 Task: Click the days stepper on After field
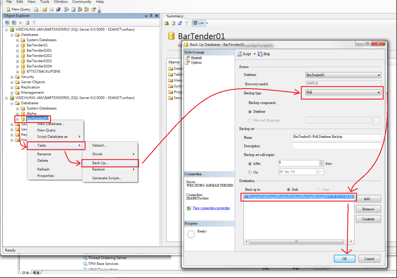(x=321, y=163)
